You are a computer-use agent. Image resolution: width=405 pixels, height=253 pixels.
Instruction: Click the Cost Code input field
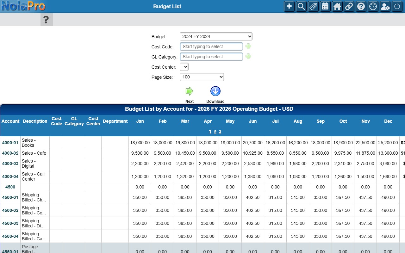[x=211, y=46]
